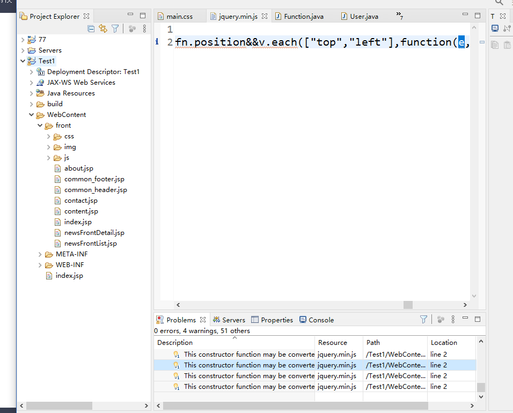This screenshot has width=513, height=413.
Task: Sort problems by the Description column header
Action: click(x=234, y=342)
